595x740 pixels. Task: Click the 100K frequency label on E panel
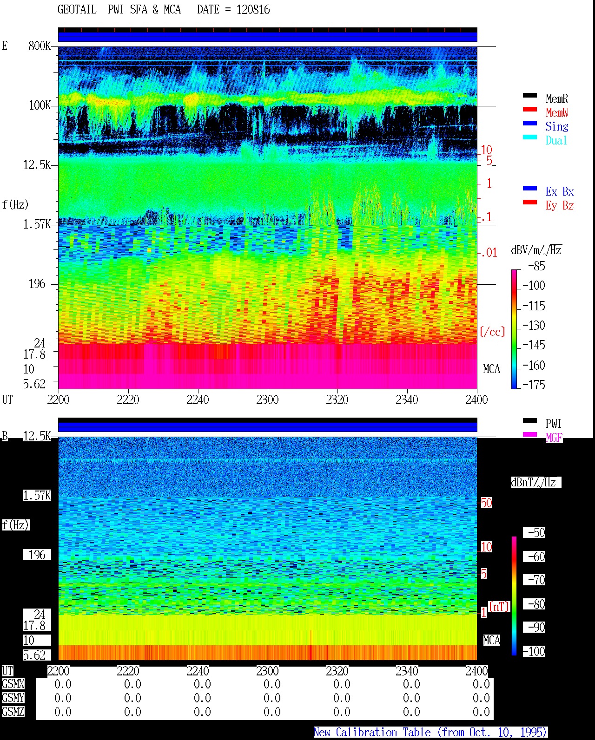[40, 105]
